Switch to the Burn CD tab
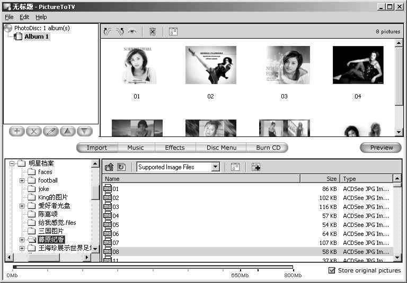 (268, 148)
